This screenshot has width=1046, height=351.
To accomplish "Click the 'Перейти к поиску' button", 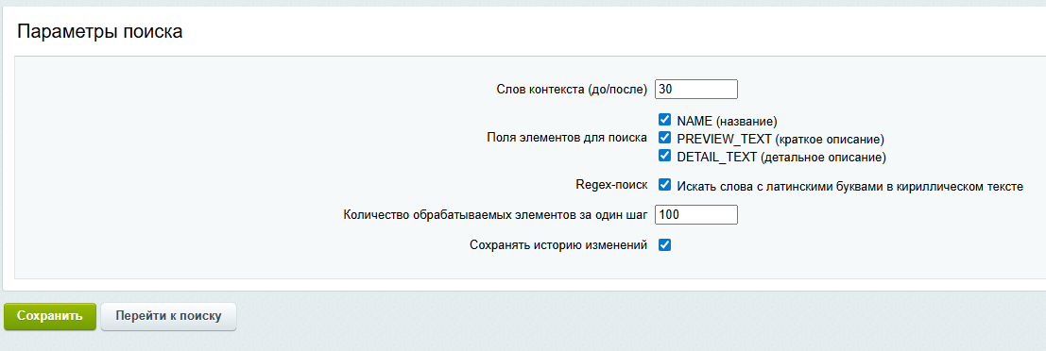I will (x=169, y=316).
